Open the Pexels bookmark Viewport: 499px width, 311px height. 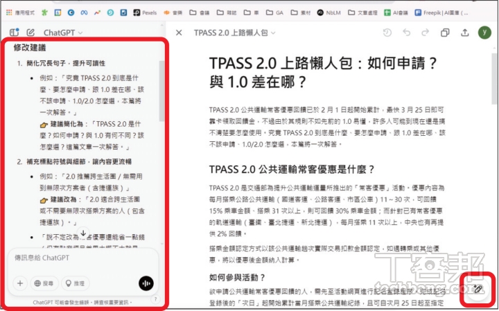145,12
